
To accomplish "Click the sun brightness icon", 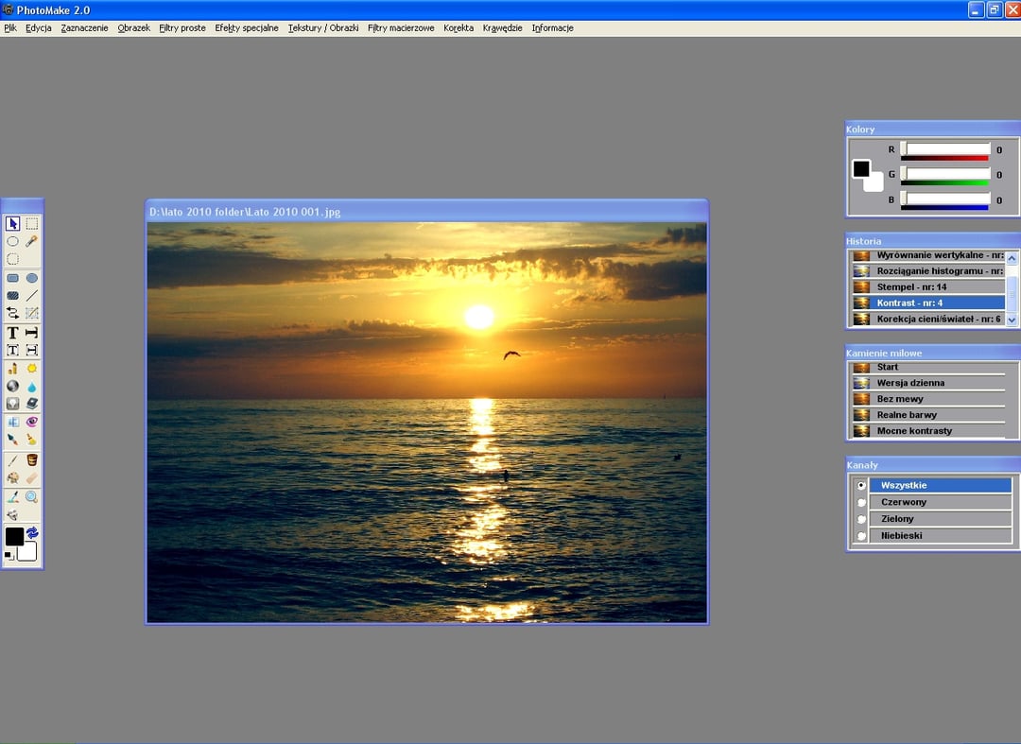I will point(32,368).
